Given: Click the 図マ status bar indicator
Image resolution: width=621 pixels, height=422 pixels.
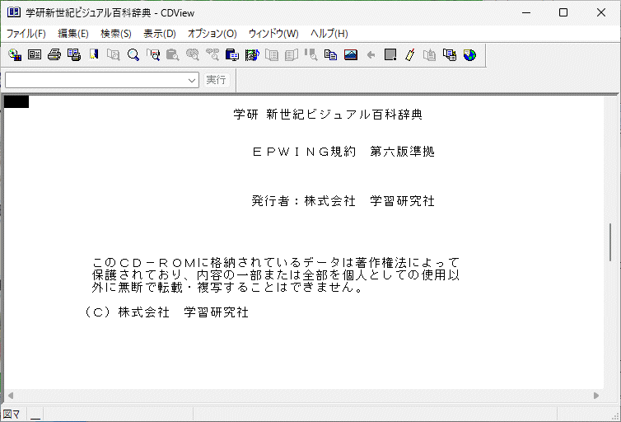Looking at the screenshot, I should click(x=12, y=415).
